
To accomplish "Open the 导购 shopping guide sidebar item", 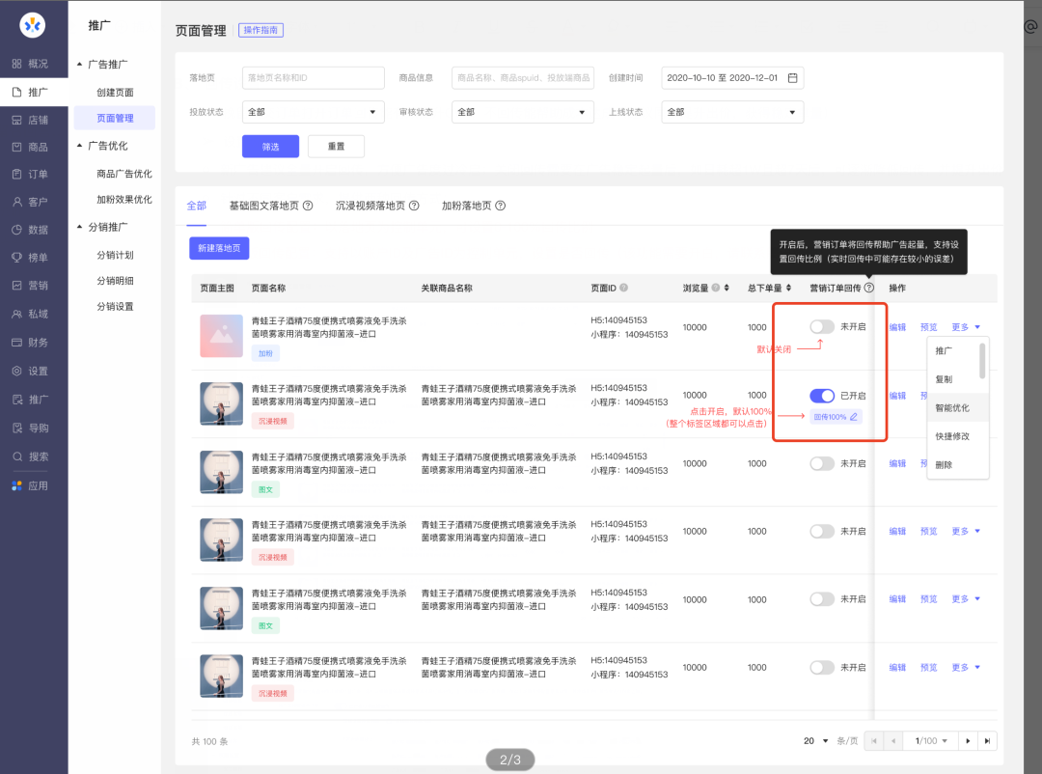I will (x=30, y=428).
